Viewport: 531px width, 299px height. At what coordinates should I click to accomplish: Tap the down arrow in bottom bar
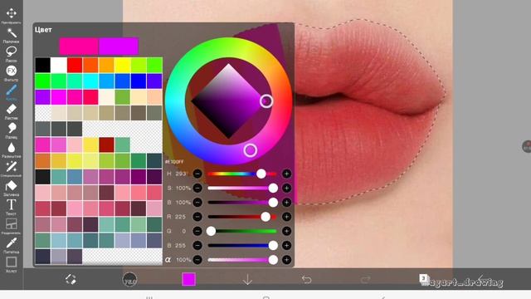(247, 279)
